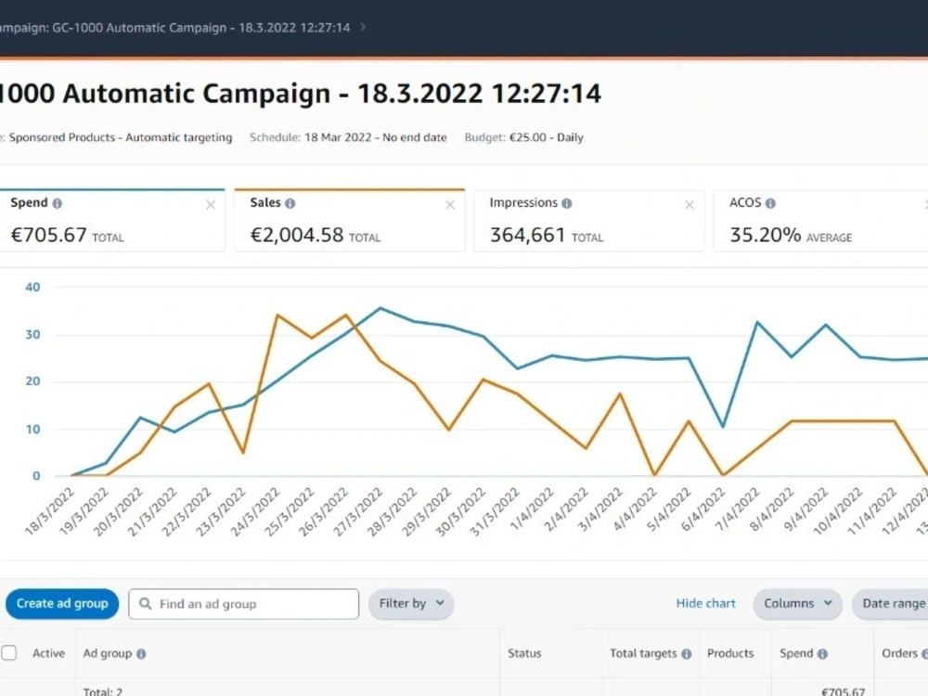This screenshot has height=696, width=928.
Task: Click the Sales metric info icon
Action: pos(290,203)
